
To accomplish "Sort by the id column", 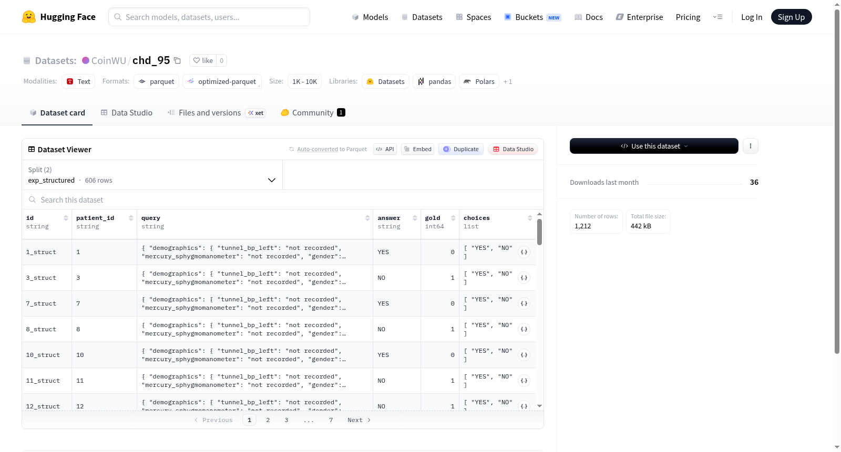I will click(66, 218).
